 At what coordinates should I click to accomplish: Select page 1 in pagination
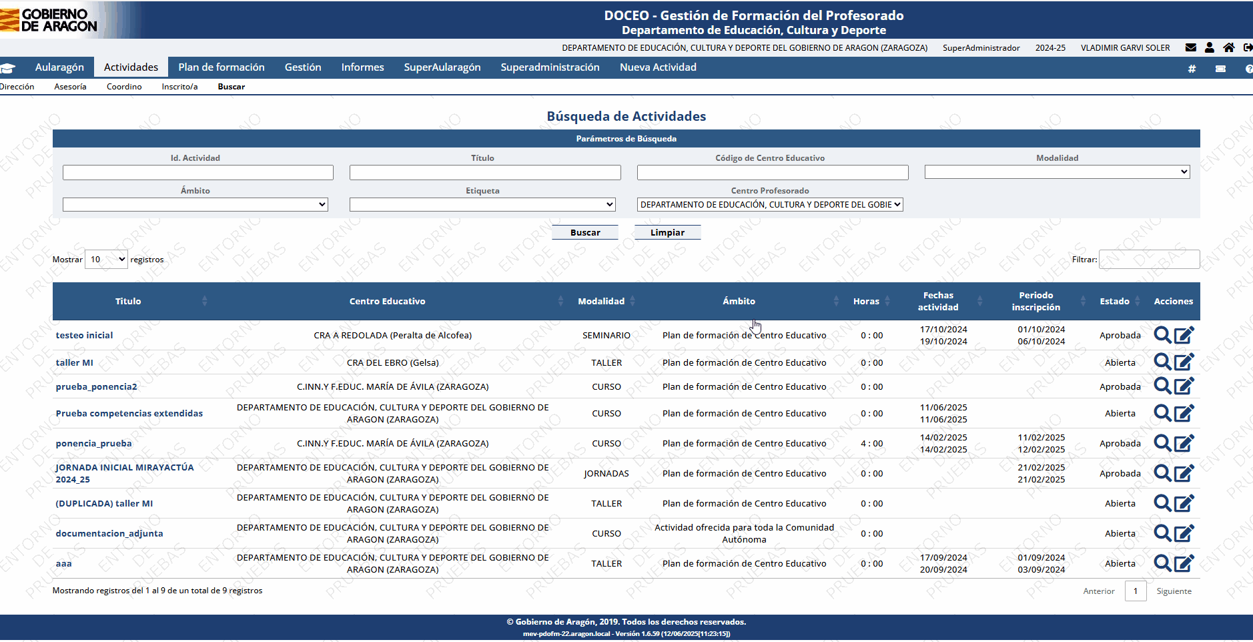point(1136,591)
